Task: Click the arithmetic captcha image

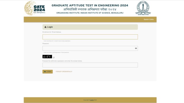Action: point(47,57)
